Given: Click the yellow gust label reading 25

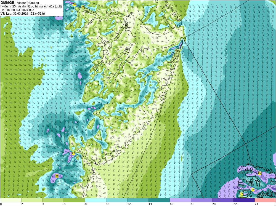Looking at the screenshot, I should tap(260, 173).
